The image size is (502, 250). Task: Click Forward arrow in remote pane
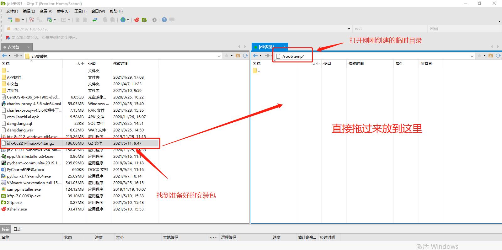(x=267, y=56)
